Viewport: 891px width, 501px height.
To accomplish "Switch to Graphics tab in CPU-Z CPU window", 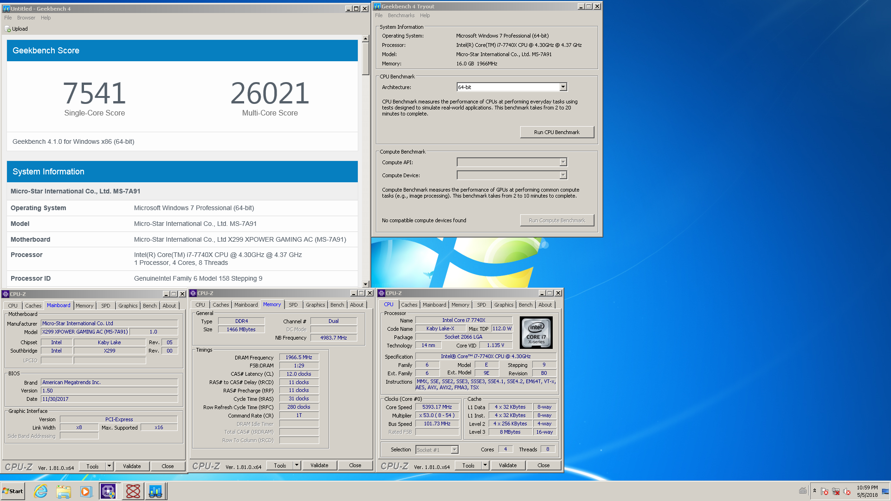I will [x=504, y=305].
